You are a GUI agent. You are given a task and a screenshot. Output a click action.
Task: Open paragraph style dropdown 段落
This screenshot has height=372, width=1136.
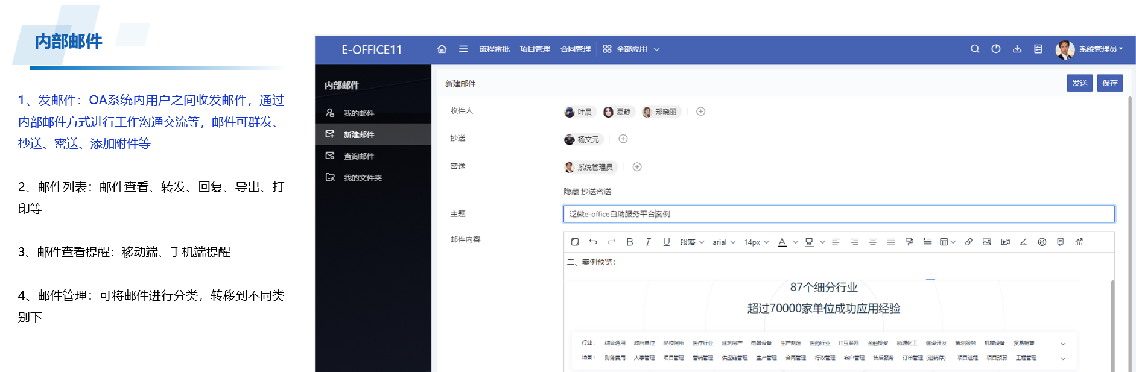click(x=692, y=242)
